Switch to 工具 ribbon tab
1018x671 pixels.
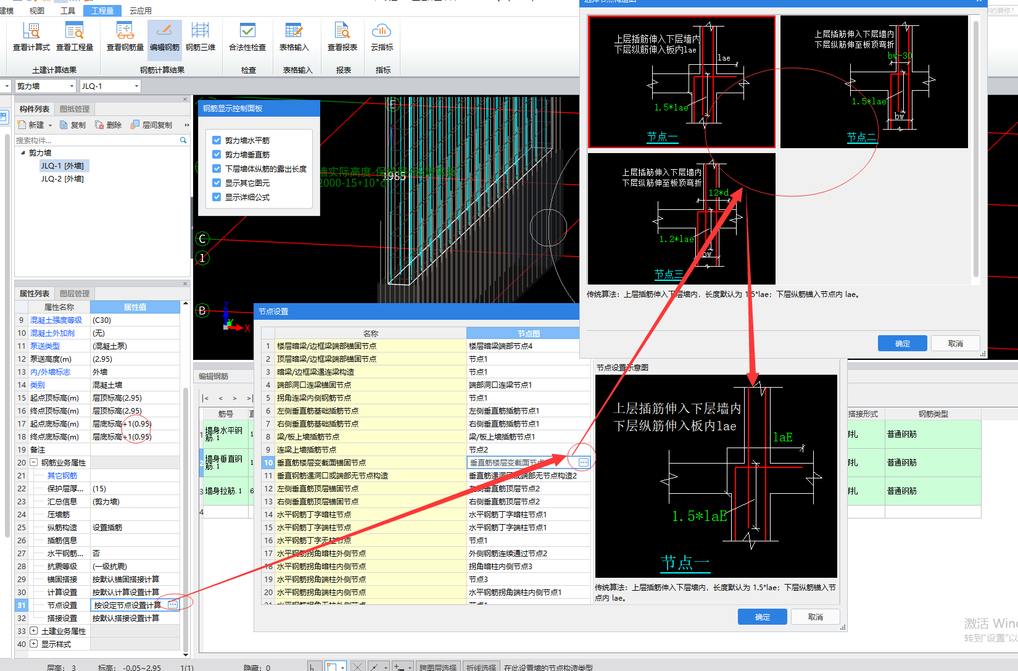pyautogui.click(x=68, y=10)
